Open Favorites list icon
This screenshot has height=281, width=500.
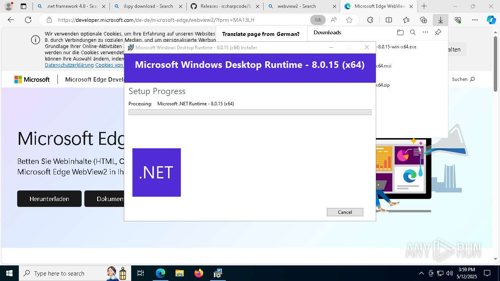coord(406,20)
